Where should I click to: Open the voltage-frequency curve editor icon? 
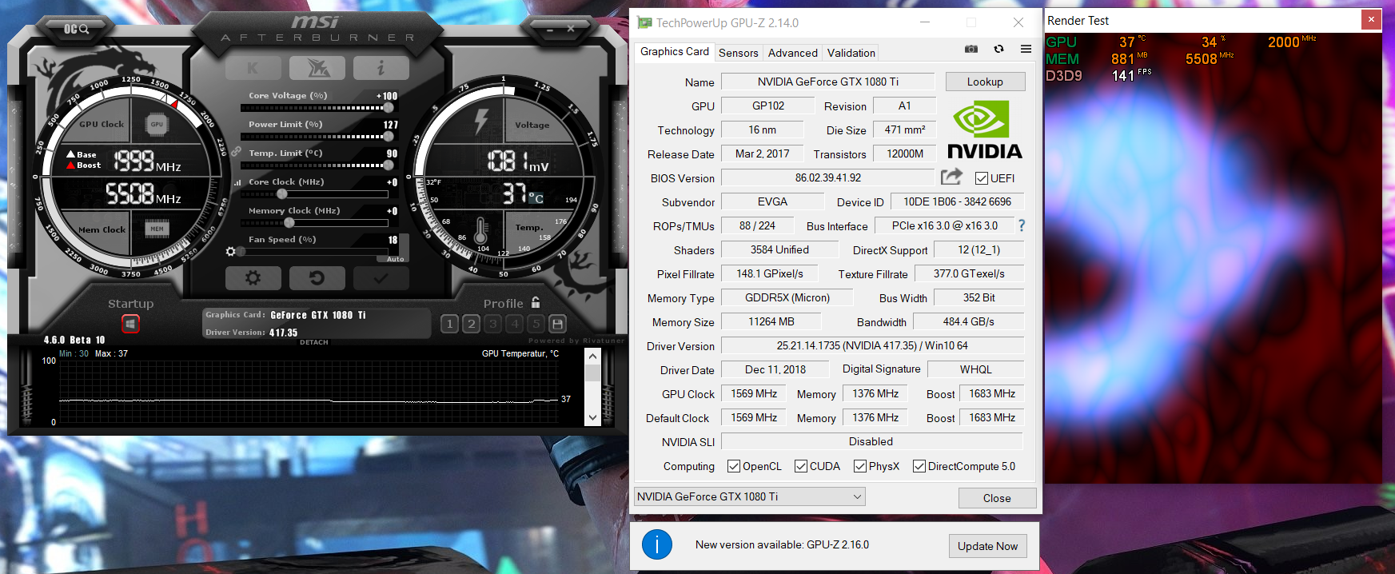pos(237,182)
